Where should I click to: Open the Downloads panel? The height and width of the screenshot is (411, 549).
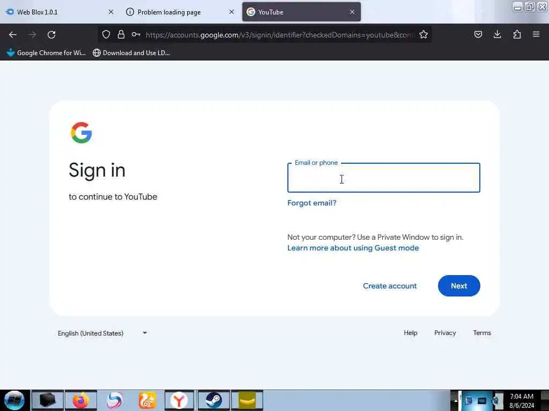click(497, 34)
